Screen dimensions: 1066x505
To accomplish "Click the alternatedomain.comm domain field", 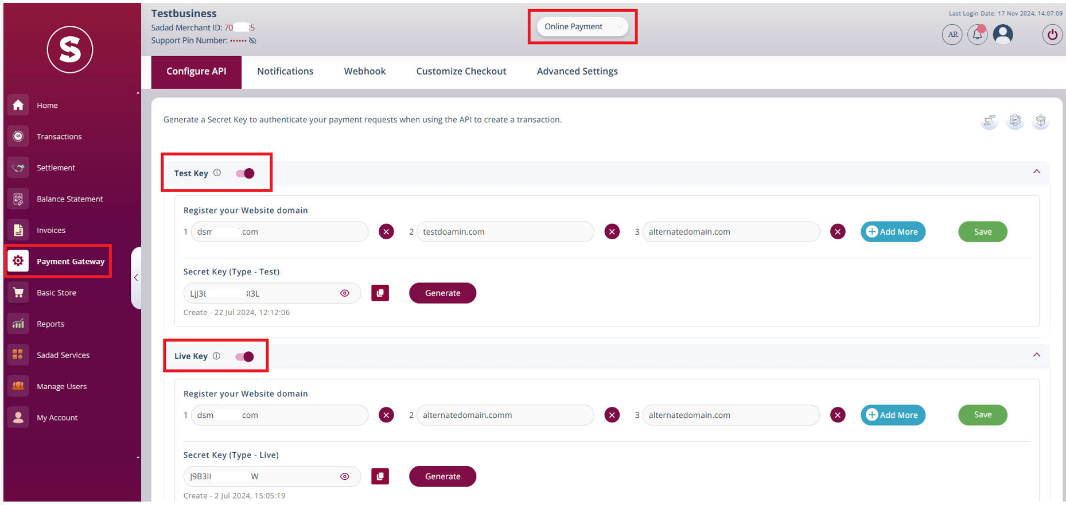I will tap(505, 415).
